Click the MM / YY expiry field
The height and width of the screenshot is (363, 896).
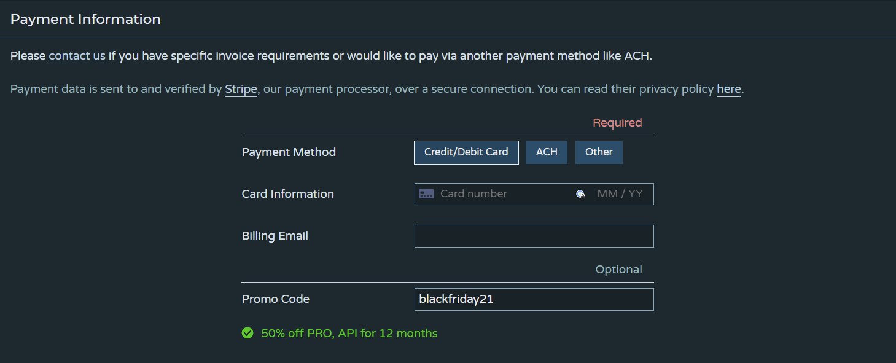(620, 193)
